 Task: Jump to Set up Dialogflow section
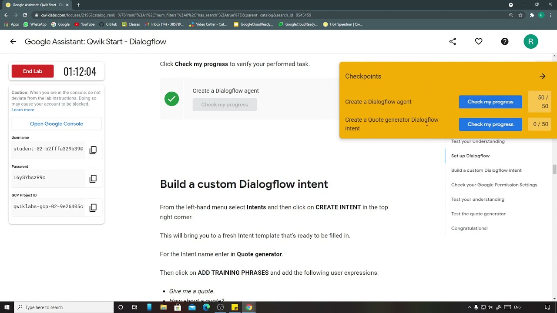click(x=470, y=156)
